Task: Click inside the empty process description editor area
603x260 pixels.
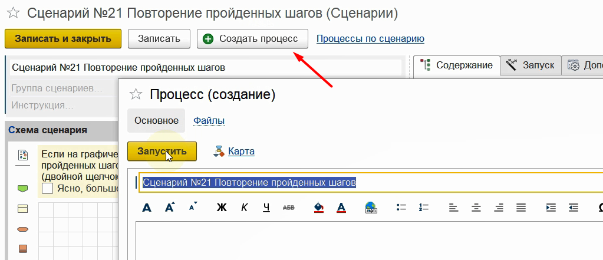Action: tap(369, 241)
